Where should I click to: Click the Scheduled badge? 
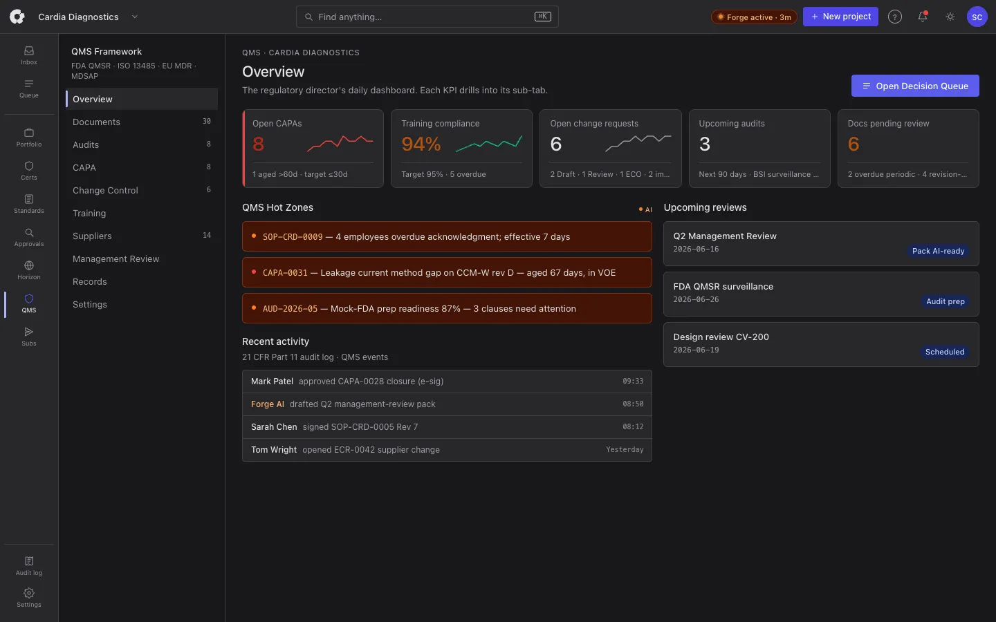945,352
